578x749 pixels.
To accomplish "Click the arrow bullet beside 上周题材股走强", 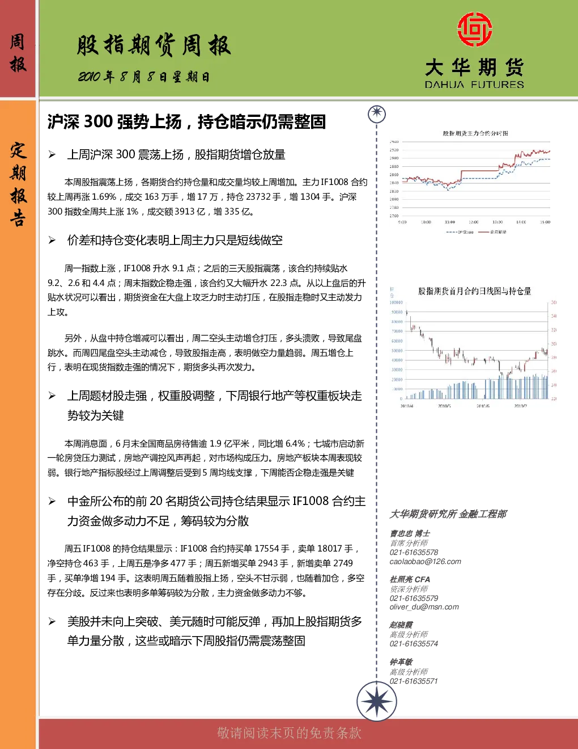I will (x=52, y=396).
